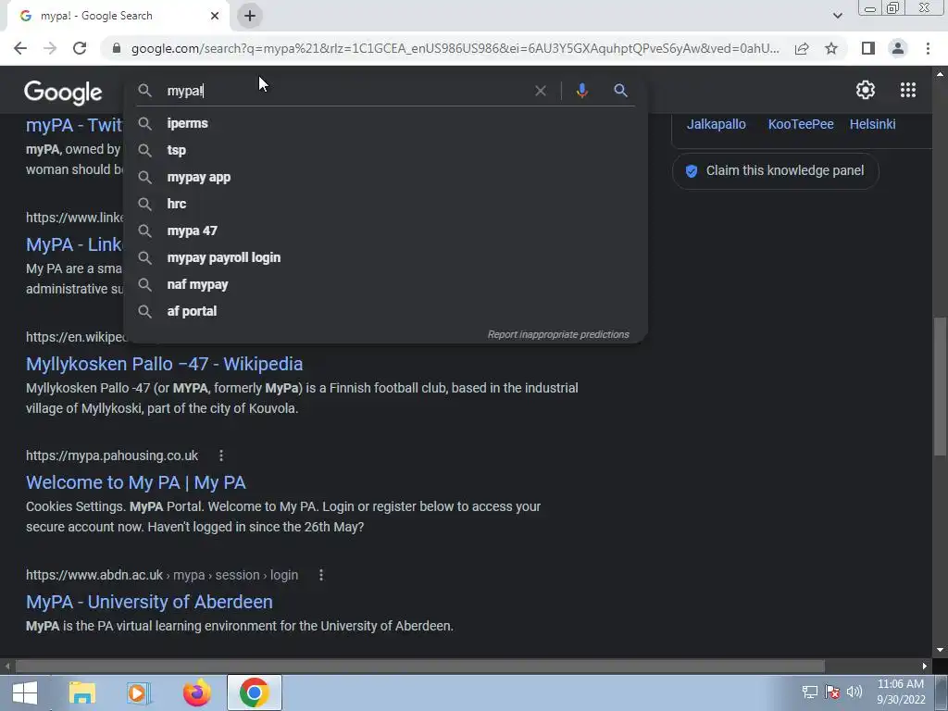Click the Helsinki link

[872, 124]
